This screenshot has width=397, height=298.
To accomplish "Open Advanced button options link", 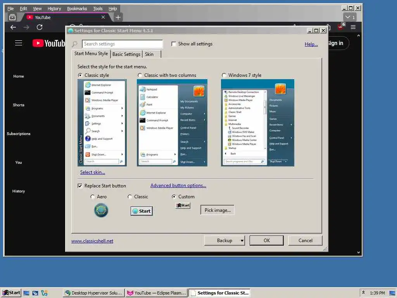I will coord(178,185).
